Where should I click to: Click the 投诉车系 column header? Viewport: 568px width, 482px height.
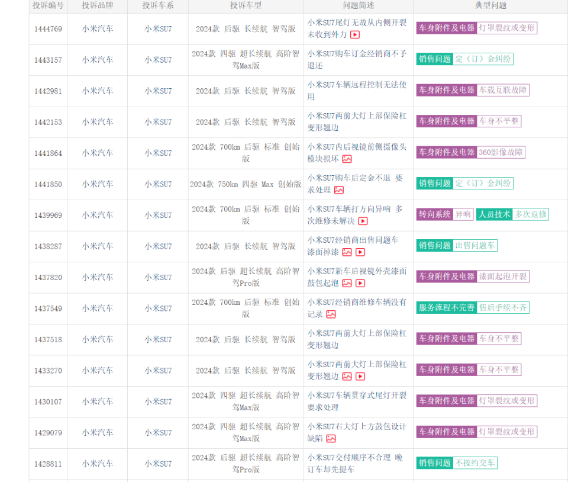point(158,5)
